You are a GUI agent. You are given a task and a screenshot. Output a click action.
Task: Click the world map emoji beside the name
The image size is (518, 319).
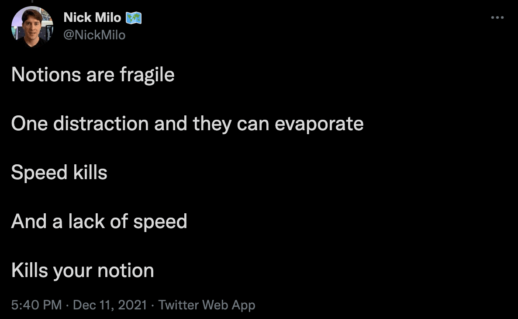(134, 18)
